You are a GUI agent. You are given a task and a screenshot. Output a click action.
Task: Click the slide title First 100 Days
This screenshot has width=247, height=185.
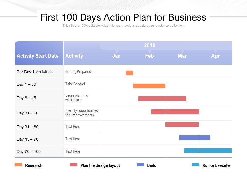[x=123, y=17]
